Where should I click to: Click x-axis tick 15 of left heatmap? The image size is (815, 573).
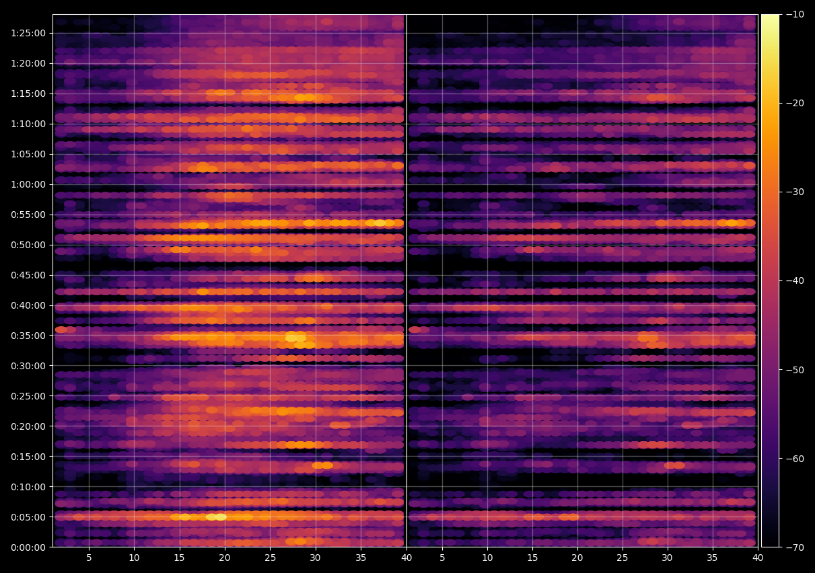(x=180, y=558)
